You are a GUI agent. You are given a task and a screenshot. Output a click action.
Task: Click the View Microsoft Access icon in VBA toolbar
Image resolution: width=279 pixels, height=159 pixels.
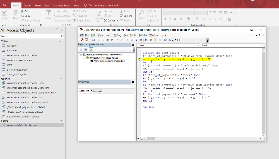(82, 40)
